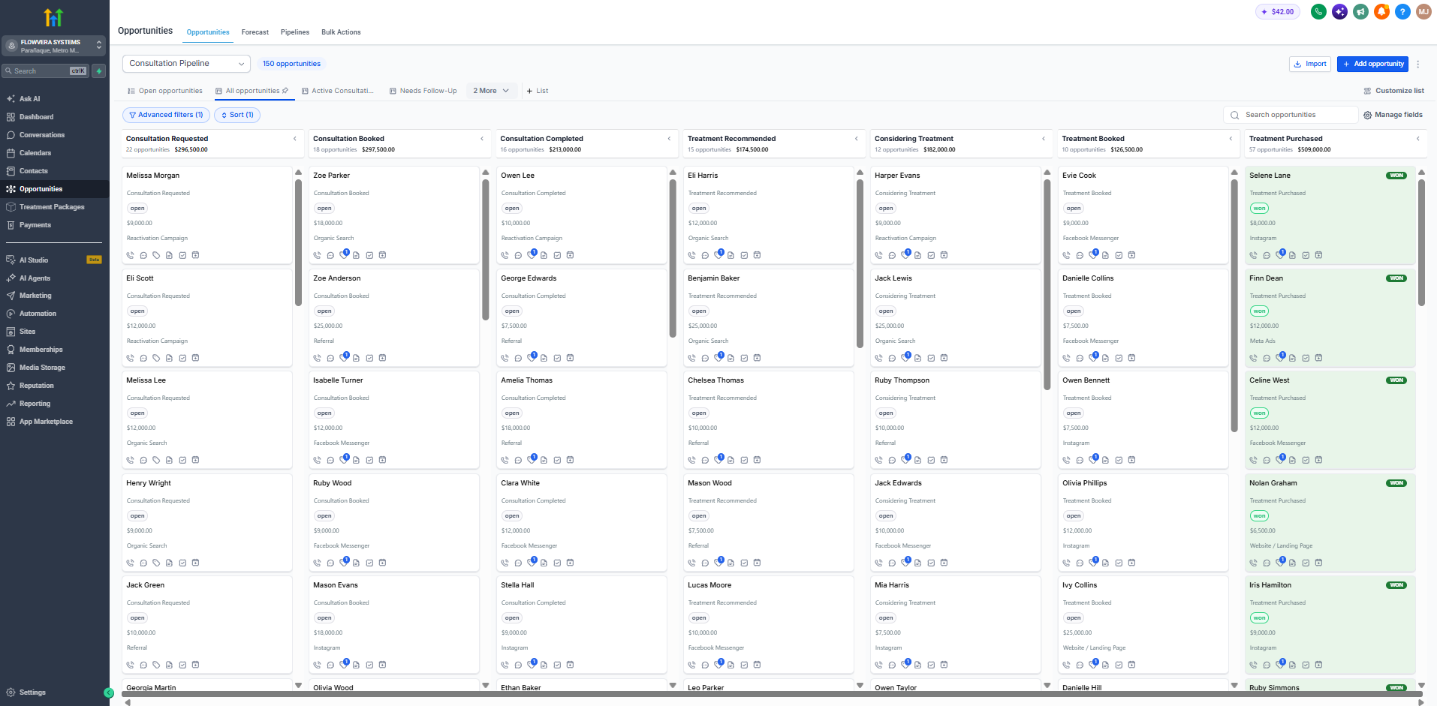This screenshot has width=1437, height=706.
Task: Collapse the sidebar with the green arrow
Action: pos(108,692)
